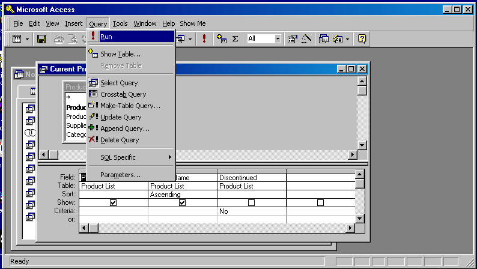The height and width of the screenshot is (269, 477).
Task: Click the Save diskette icon
Action: click(41, 39)
